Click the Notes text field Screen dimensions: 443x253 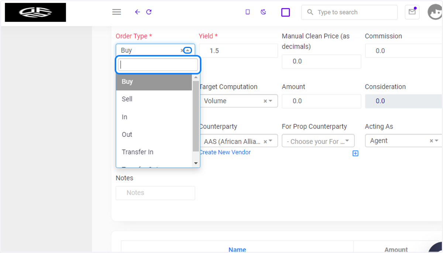155,193
